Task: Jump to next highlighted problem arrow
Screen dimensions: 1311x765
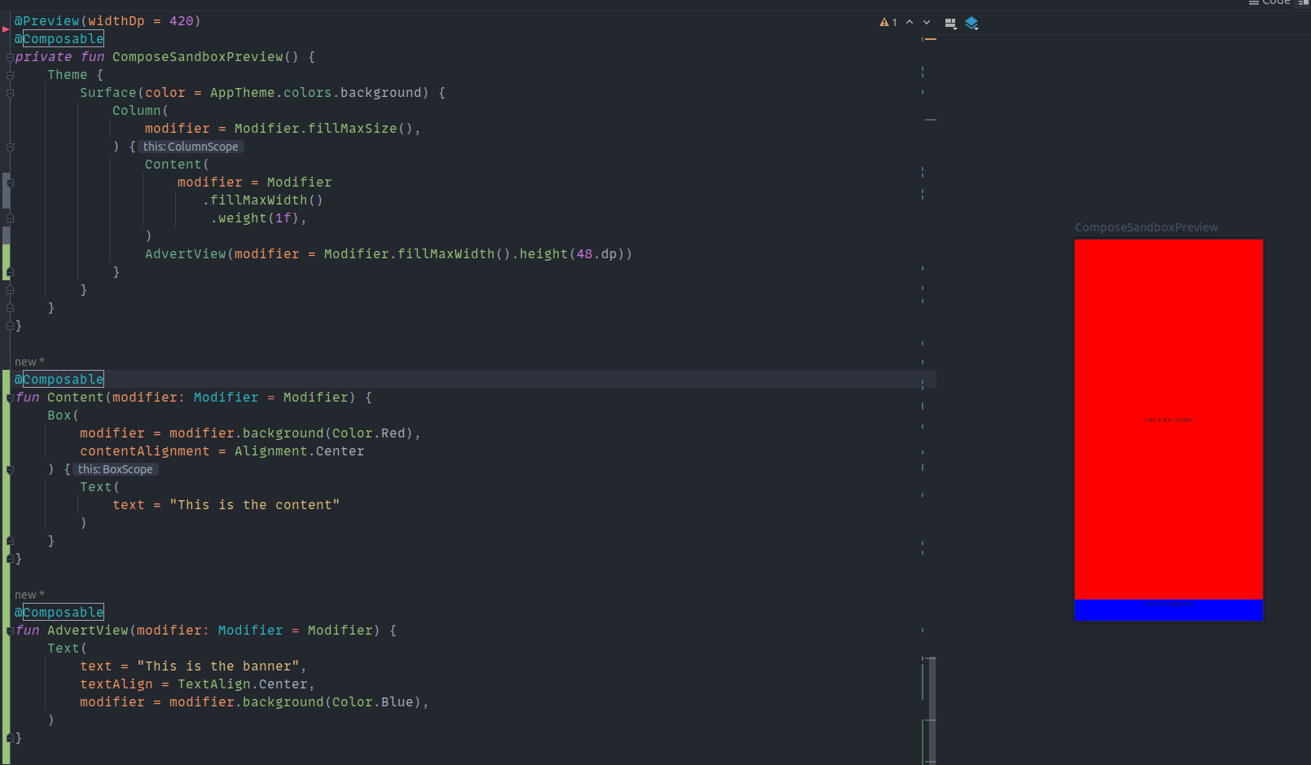Action: click(x=927, y=23)
